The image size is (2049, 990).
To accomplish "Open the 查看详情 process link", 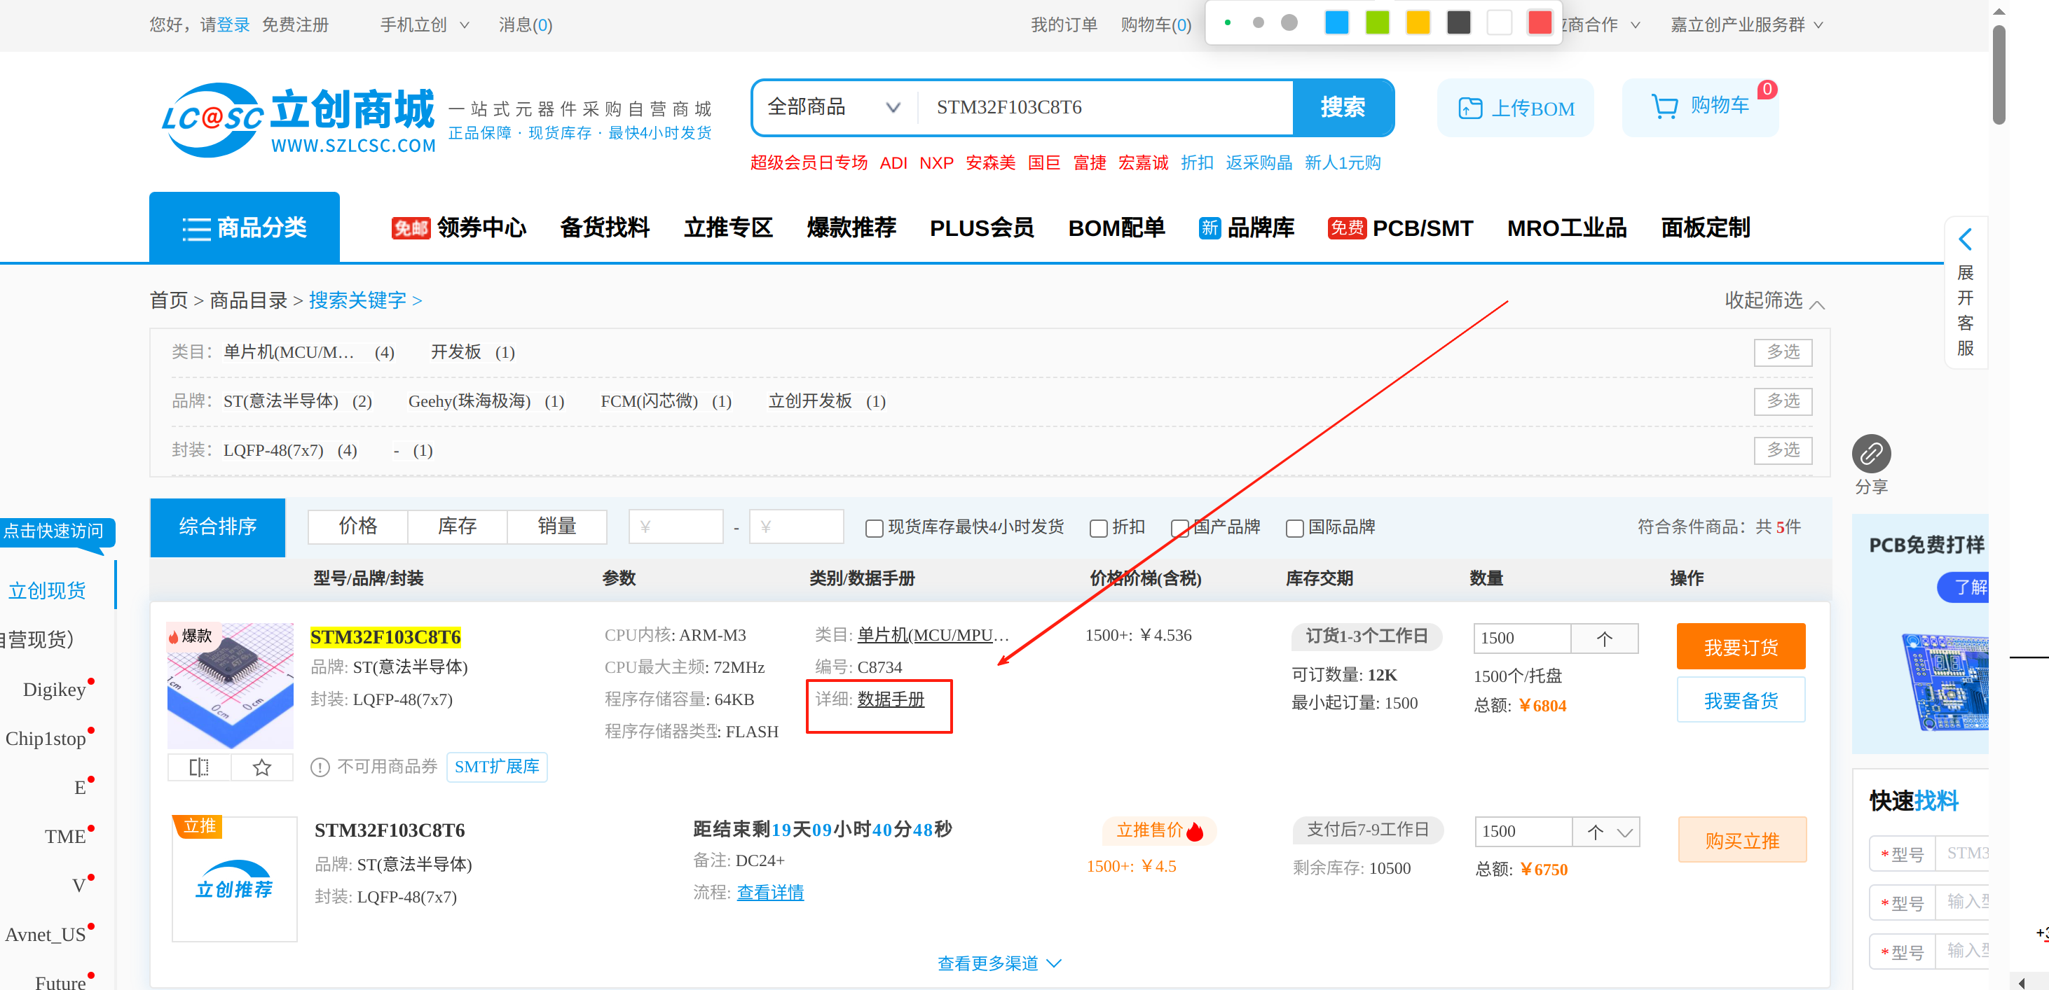I will click(770, 892).
